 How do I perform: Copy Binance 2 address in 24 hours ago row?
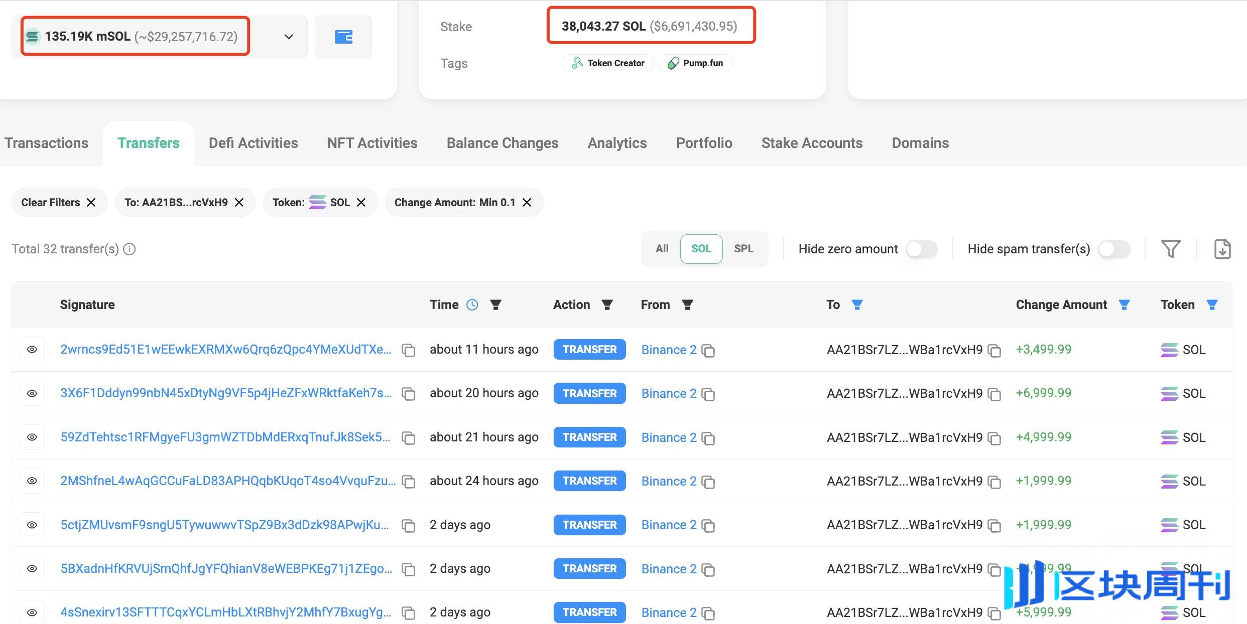708,482
